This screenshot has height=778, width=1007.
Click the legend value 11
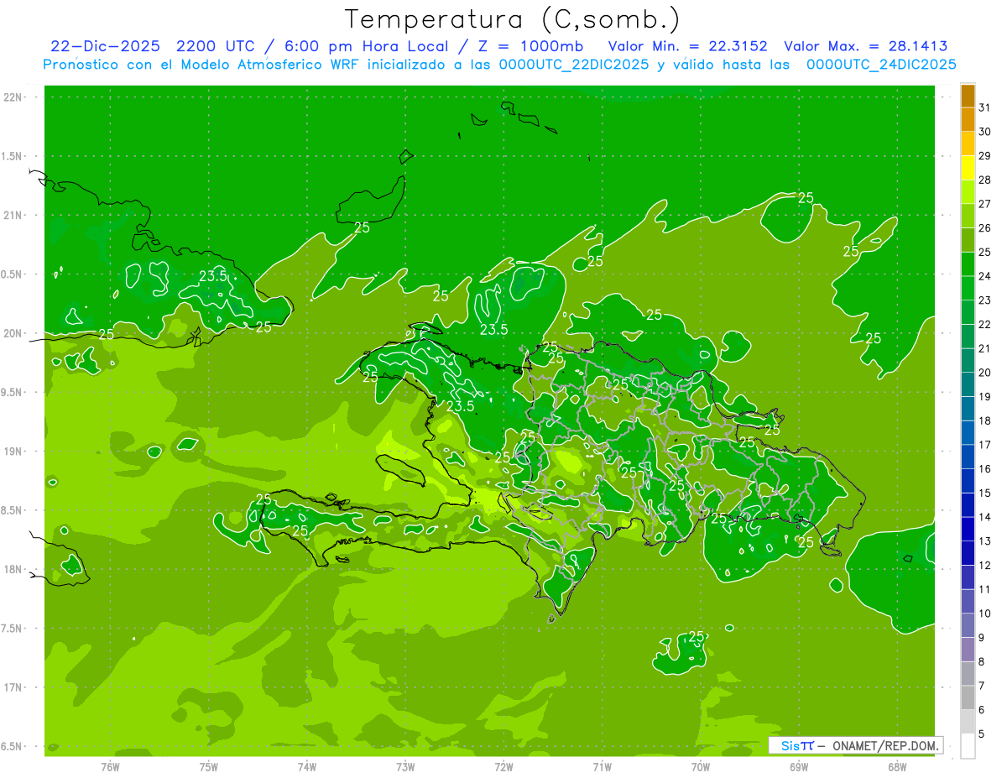985,589
